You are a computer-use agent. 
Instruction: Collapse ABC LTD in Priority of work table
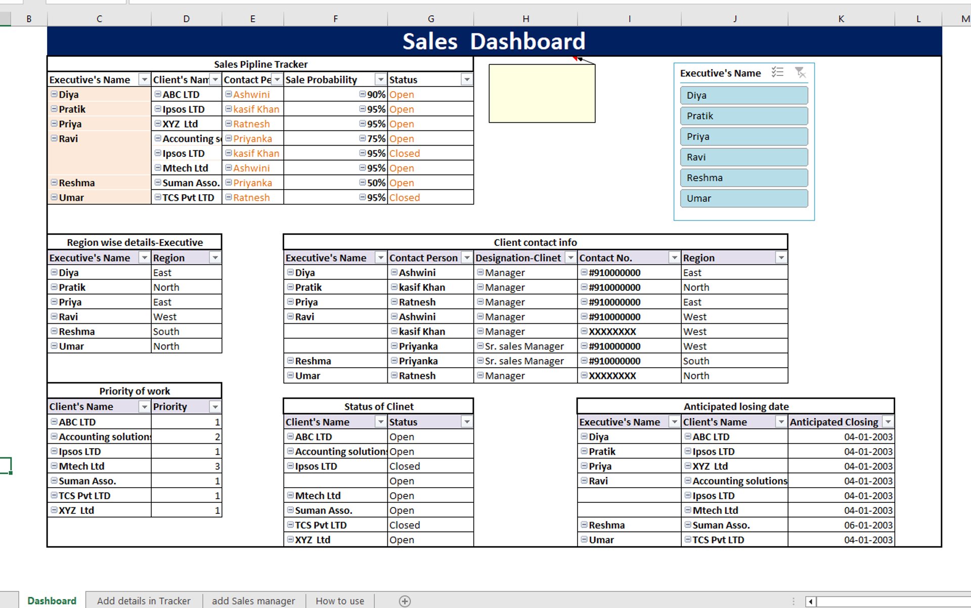tap(54, 421)
